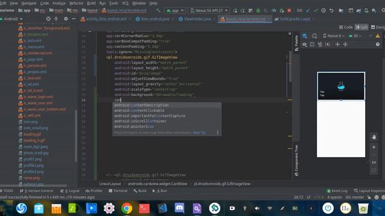Open the autocomplete popup options dots

pos(218,133)
